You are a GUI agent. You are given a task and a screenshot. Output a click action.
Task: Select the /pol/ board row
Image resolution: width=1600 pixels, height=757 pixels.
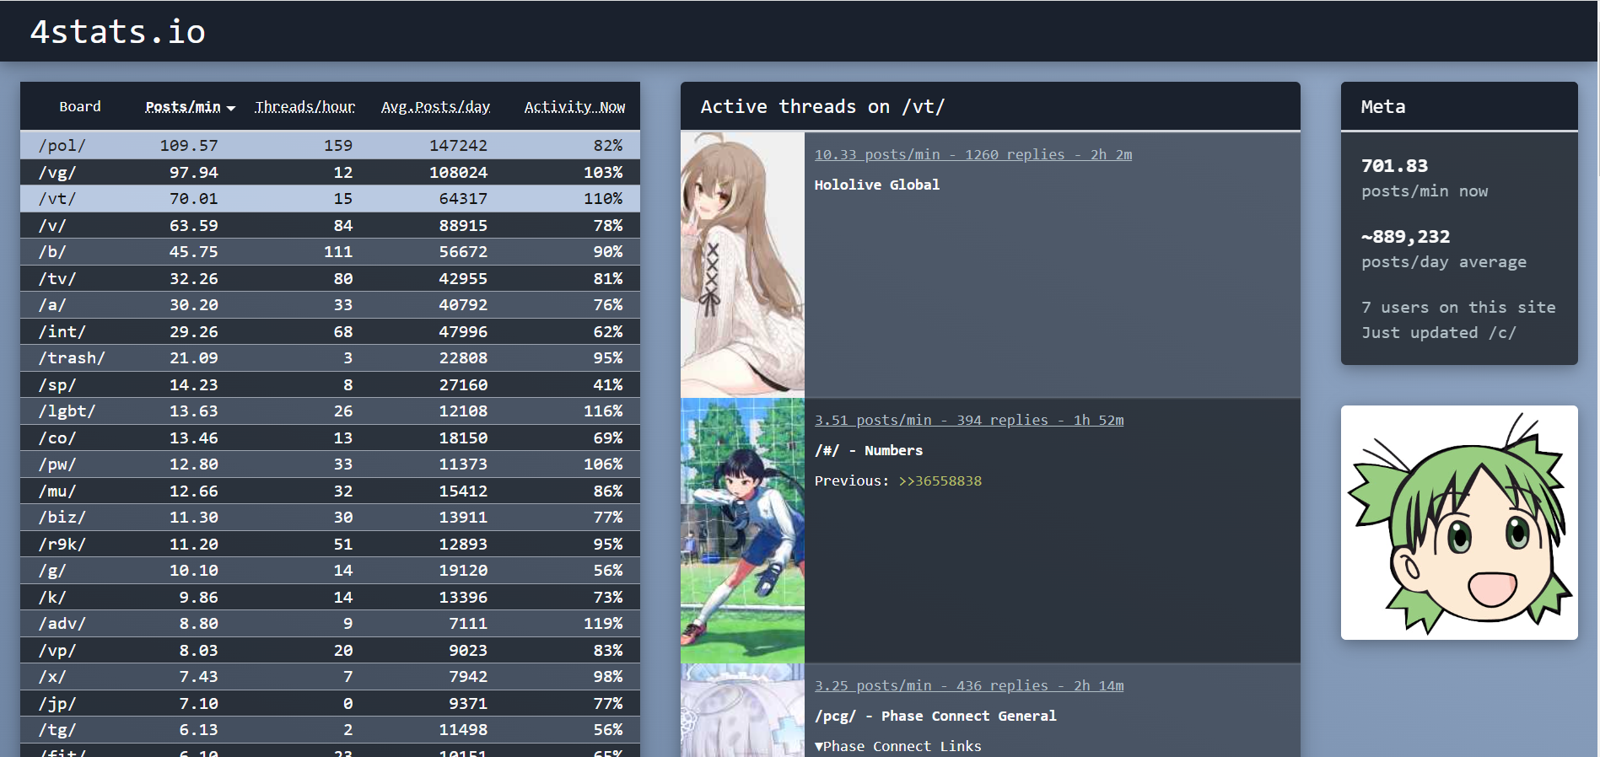[330, 145]
